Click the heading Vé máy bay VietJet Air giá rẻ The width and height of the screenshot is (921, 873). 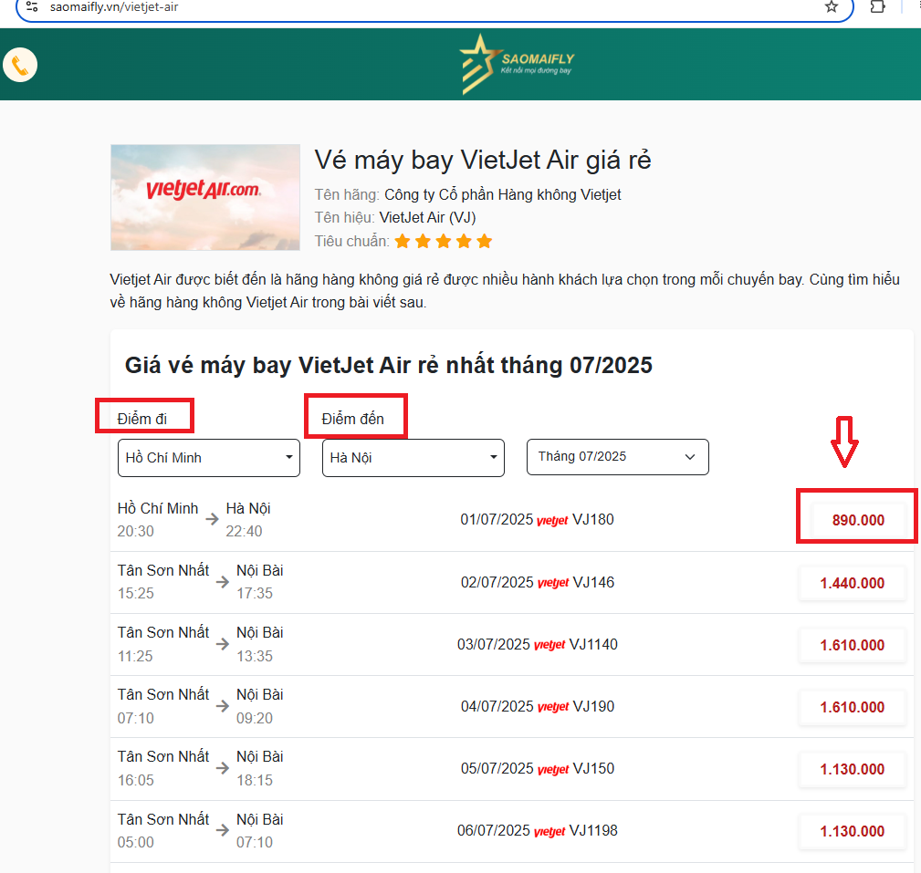[x=483, y=161]
